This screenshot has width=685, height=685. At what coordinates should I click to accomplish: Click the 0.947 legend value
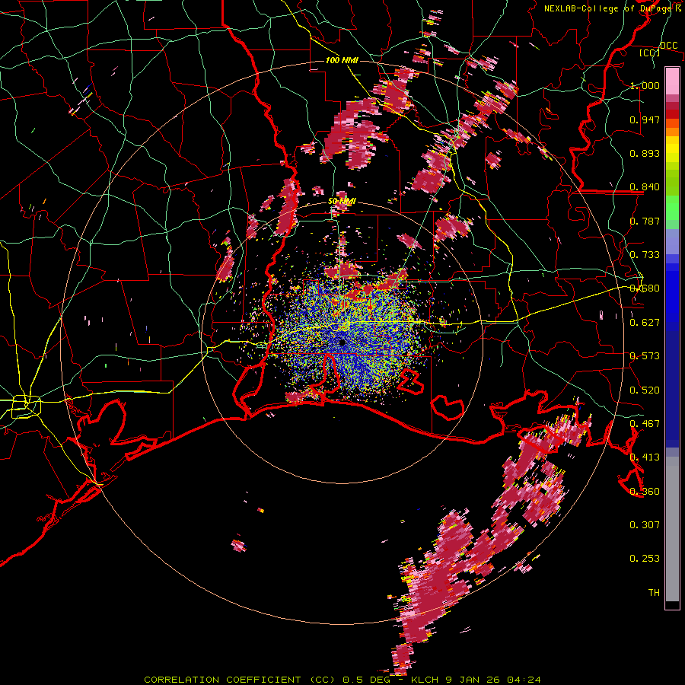645,119
